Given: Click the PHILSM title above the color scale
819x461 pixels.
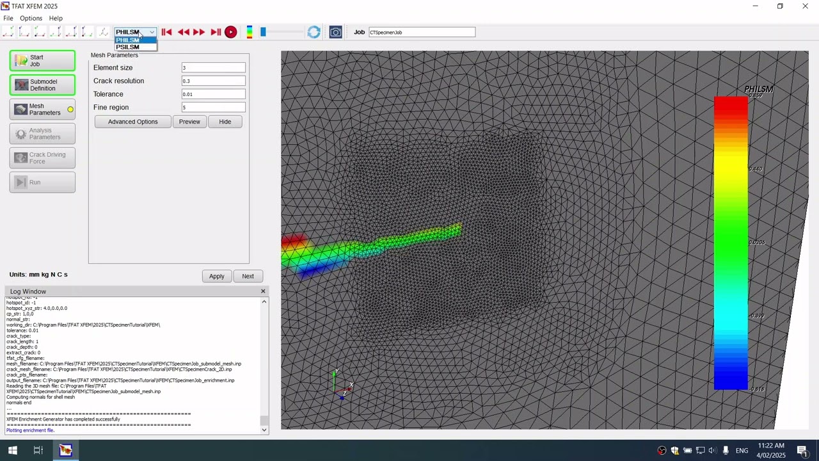Looking at the screenshot, I should coord(758,89).
